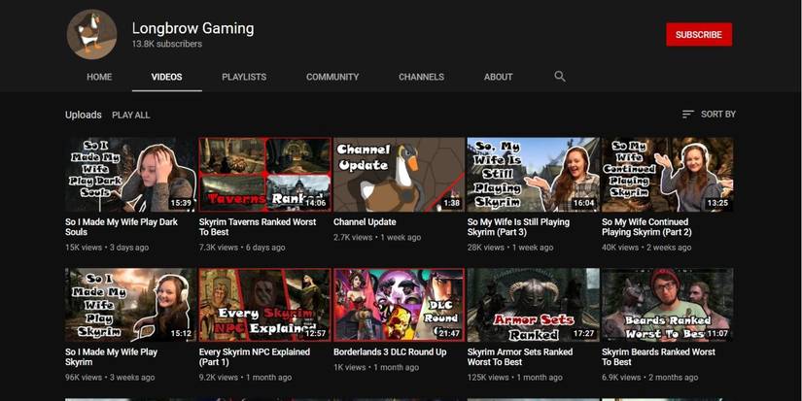Viewport: 802px width, 401px height.
Task: Click the 2.7K views 1 week ago text
Action: pyautogui.click(x=377, y=237)
